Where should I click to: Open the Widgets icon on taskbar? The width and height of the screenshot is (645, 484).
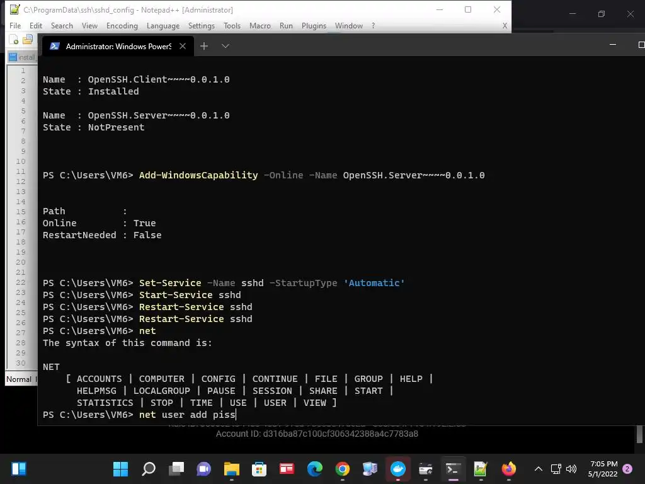tap(19, 469)
